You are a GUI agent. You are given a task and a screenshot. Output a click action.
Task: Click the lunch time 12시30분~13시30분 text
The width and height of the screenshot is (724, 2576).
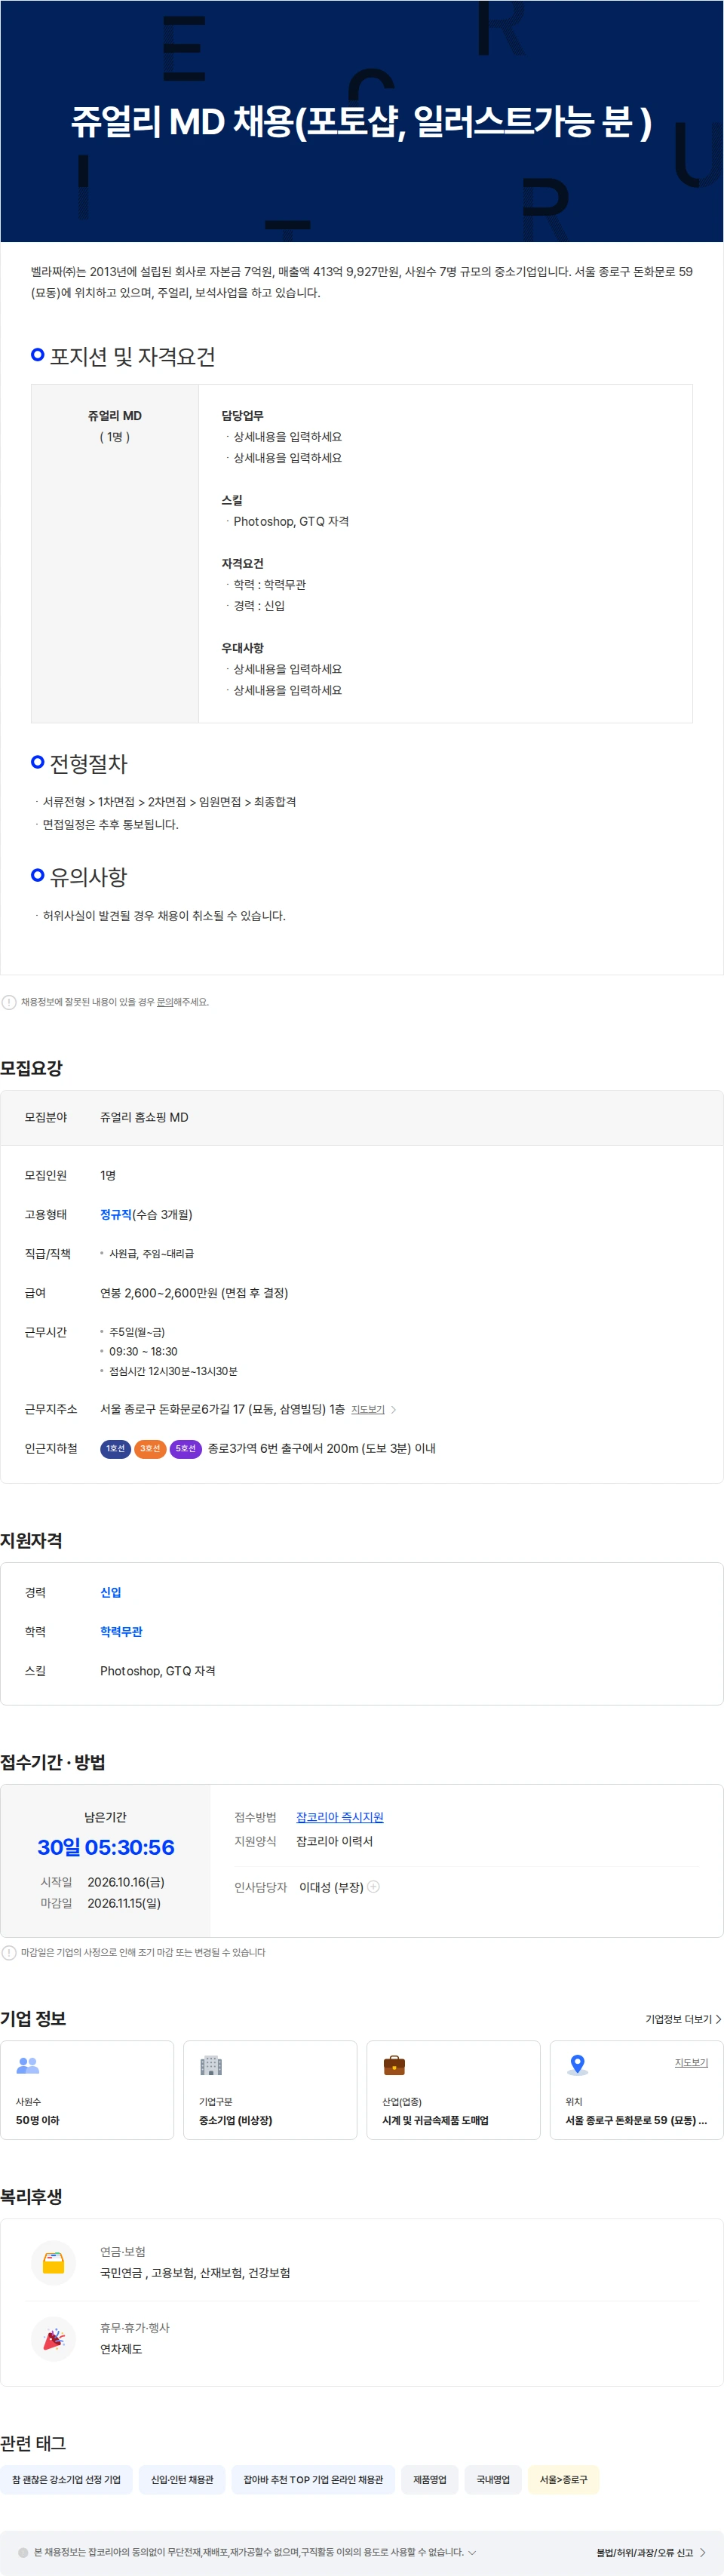pos(173,1372)
